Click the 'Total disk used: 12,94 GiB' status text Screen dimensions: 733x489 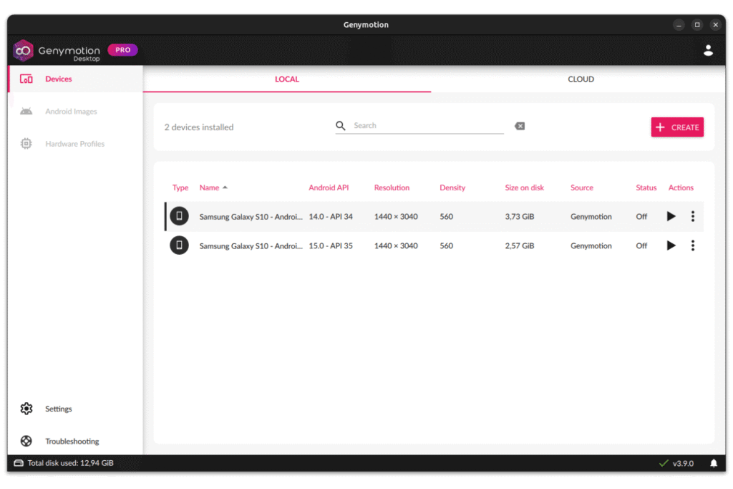pos(70,463)
